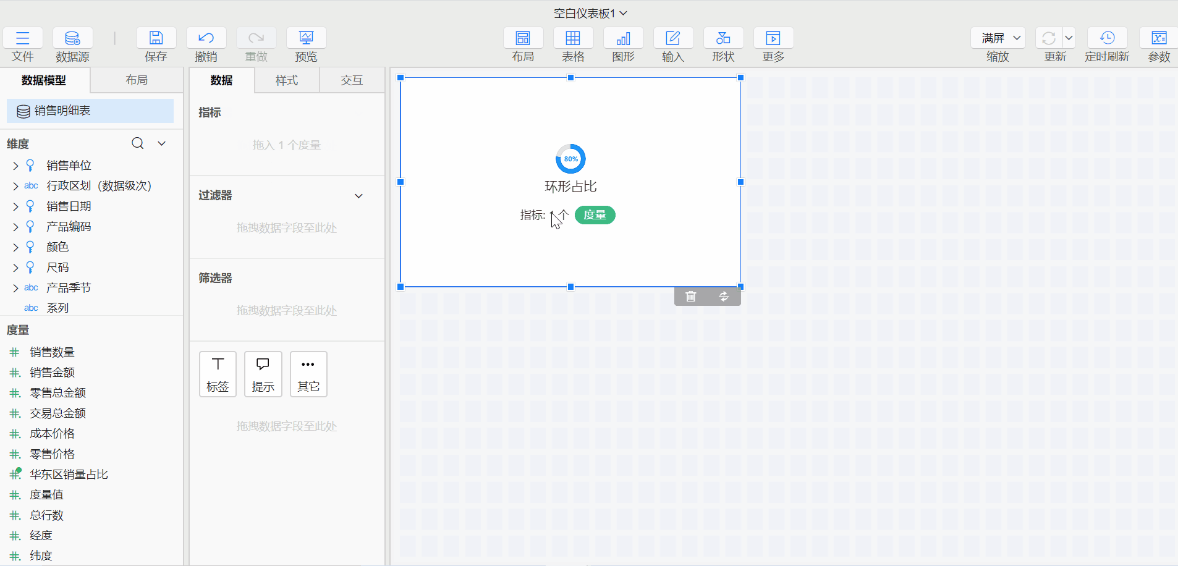Open the 参数 parameters icon

tap(1159, 38)
